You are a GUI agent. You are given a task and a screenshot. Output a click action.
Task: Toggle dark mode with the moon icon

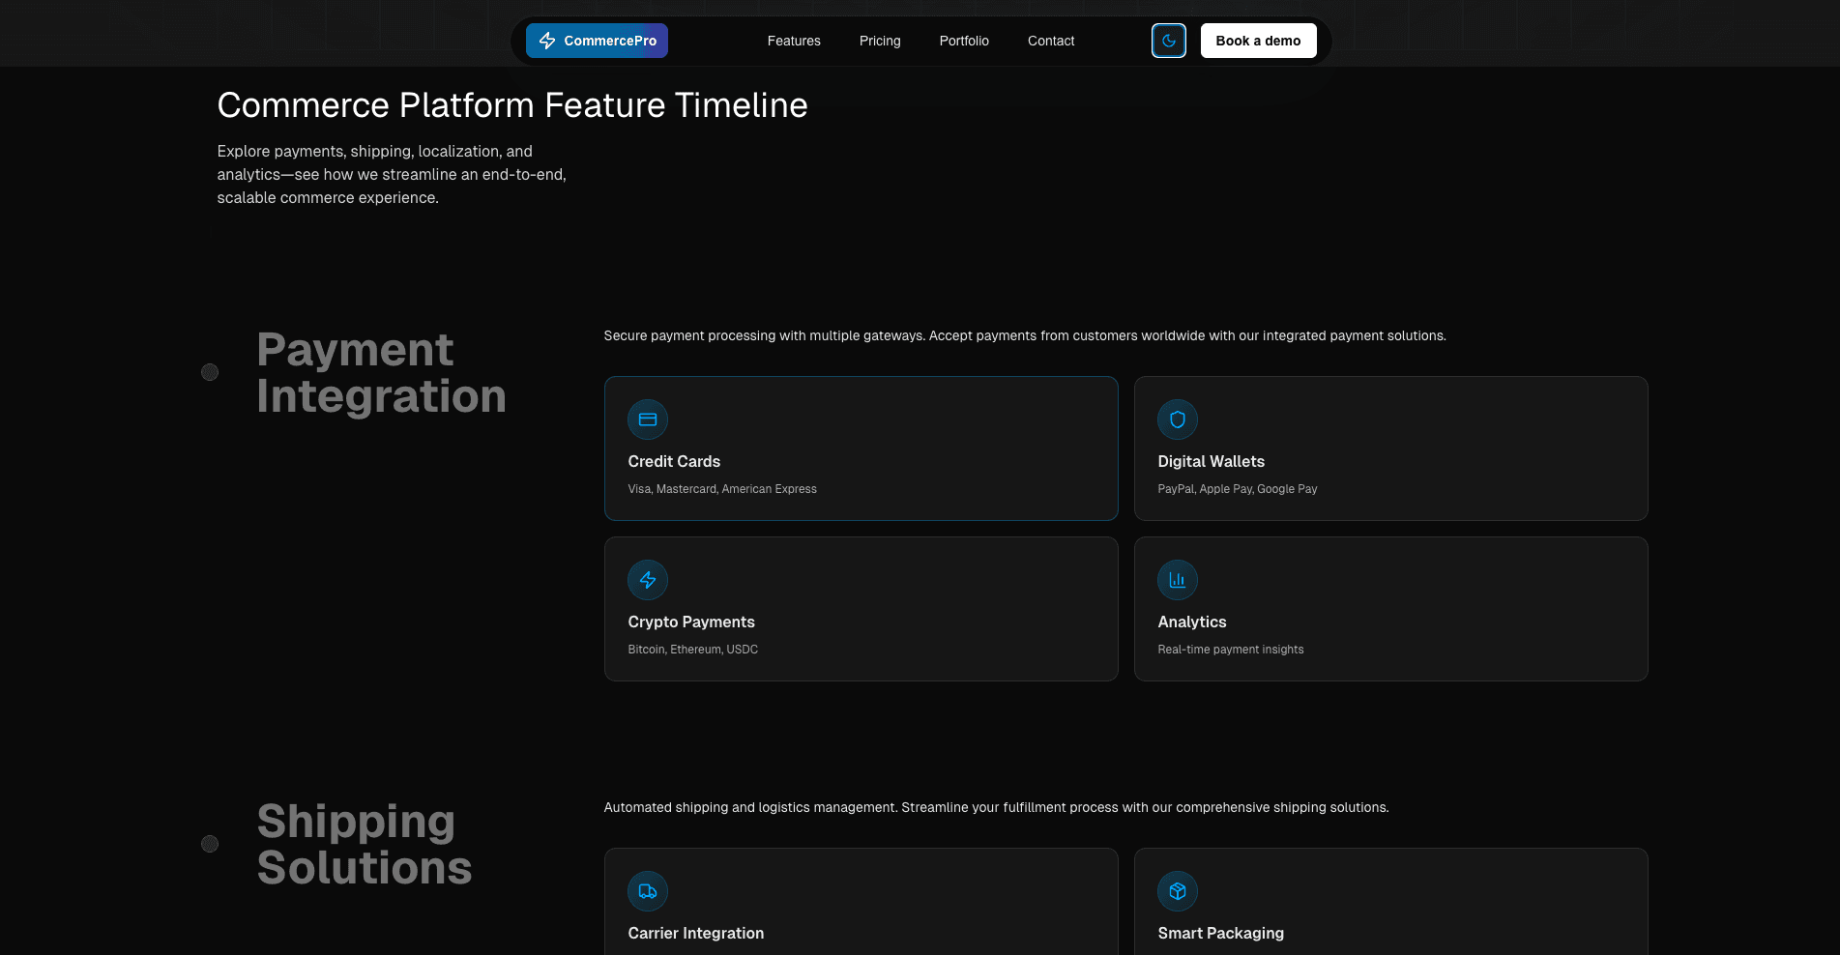click(x=1169, y=41)
